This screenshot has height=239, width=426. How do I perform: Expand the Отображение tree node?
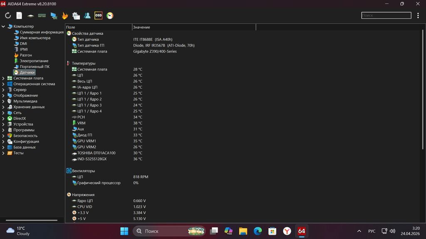3,95
